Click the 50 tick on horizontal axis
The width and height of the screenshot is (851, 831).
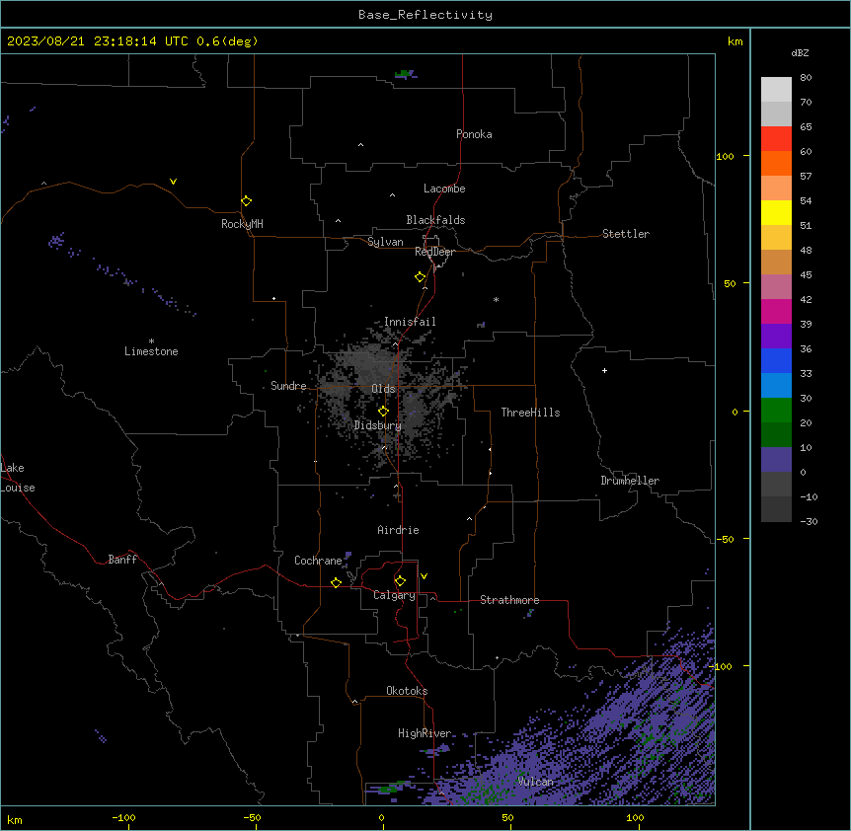point(507,817)
